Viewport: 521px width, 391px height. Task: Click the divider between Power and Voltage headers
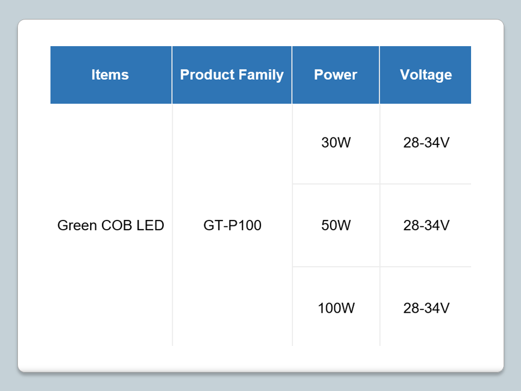(379, 75)
